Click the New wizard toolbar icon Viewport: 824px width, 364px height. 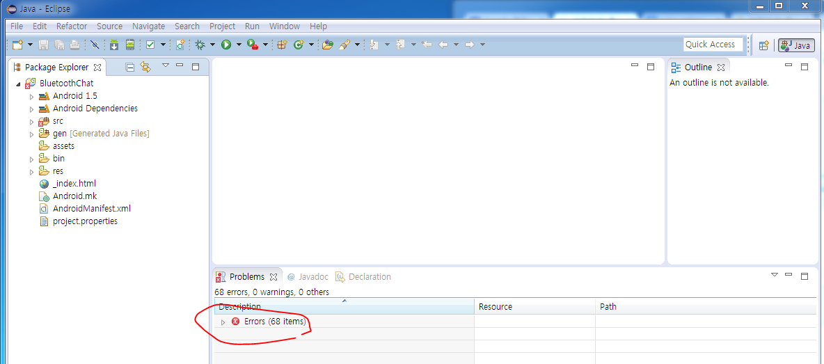pyautogui.click(x=17, y=45)
